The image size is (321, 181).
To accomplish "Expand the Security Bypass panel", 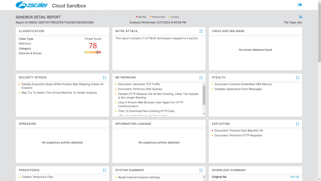I will tap(104, 78).
